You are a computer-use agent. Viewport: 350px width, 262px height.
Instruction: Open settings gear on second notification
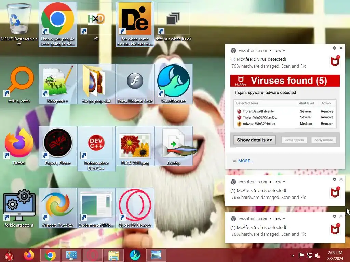[334, 179]
